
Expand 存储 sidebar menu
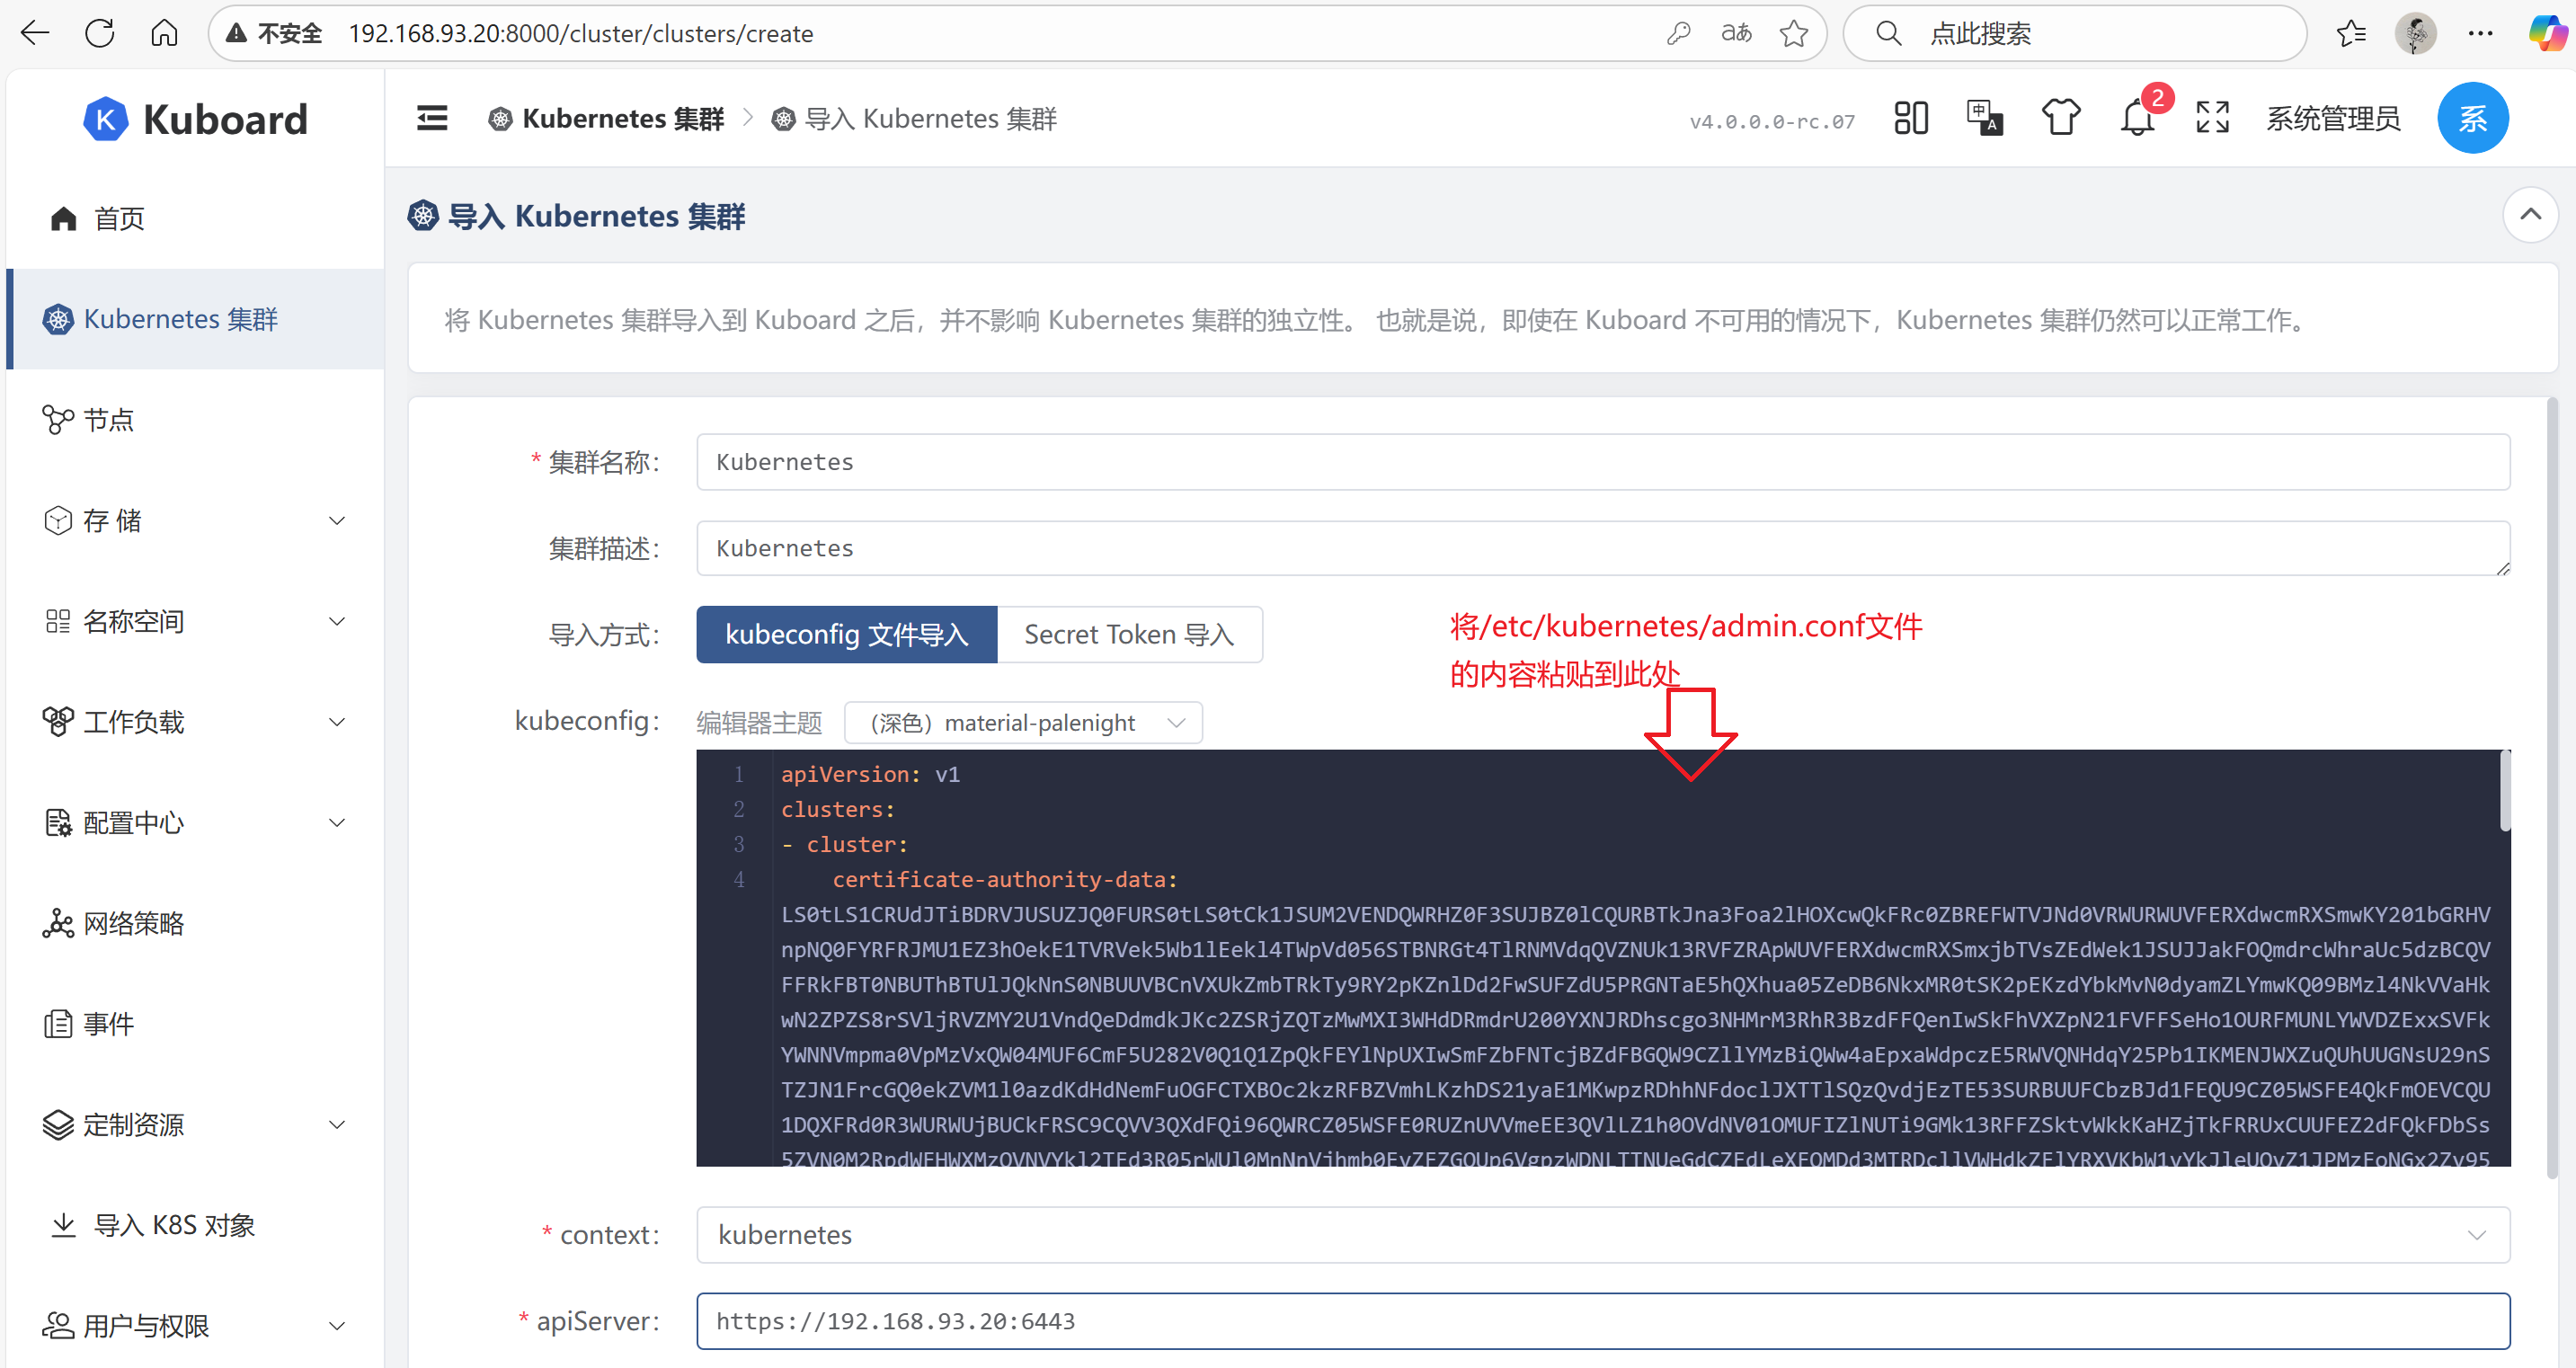(196, 520)
